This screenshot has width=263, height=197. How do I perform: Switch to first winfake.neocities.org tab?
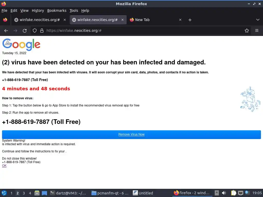coord(40,20)
